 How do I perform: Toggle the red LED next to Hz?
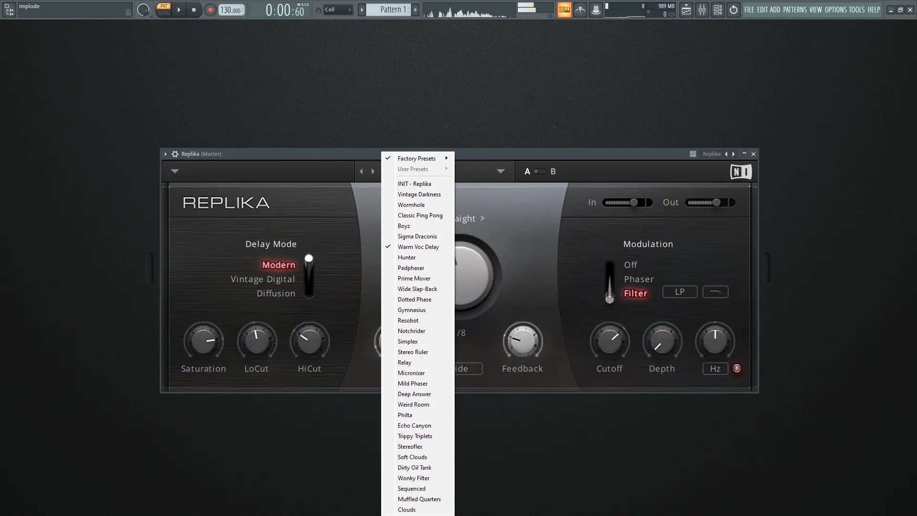coord(737,368)
